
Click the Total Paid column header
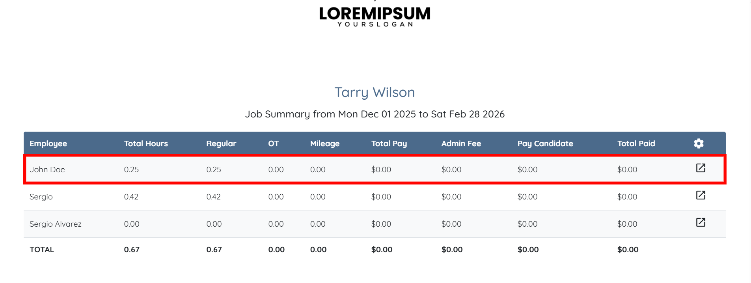click(636, 143)
